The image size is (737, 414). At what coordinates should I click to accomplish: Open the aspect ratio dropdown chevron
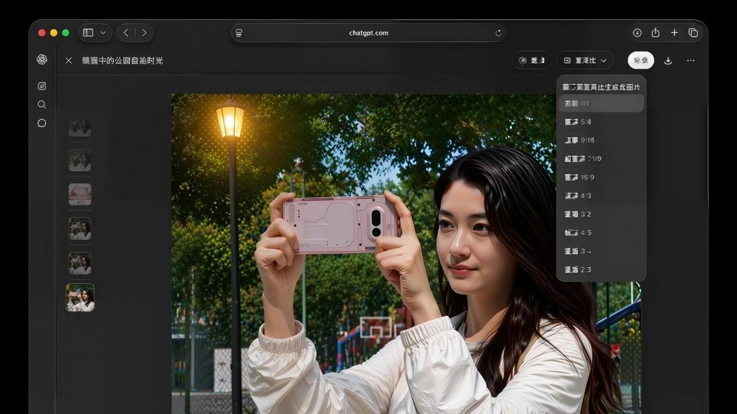[x=603, y=60]
